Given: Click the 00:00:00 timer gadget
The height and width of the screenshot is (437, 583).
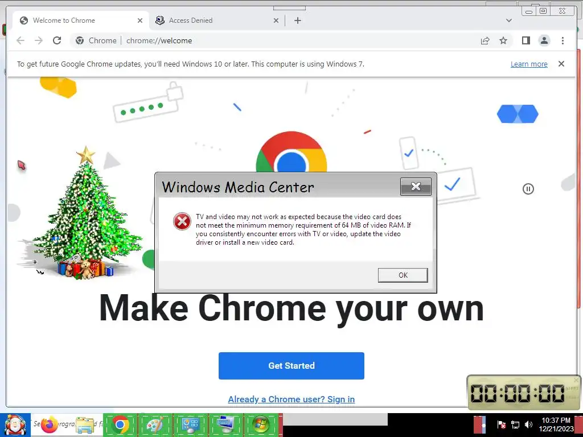Looking at the screenshot, I should (x=524, y=393).
